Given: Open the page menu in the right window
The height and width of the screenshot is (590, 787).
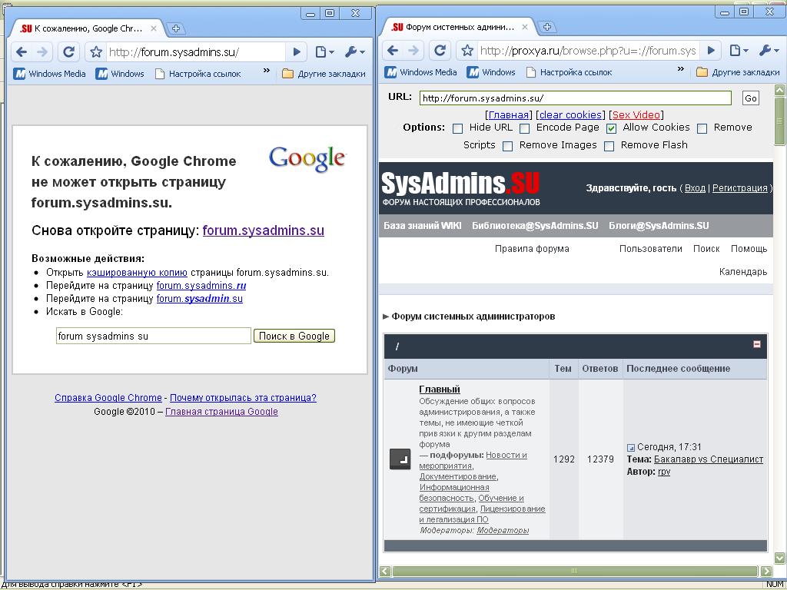Looking at the screenshot, I should [739, 50].
